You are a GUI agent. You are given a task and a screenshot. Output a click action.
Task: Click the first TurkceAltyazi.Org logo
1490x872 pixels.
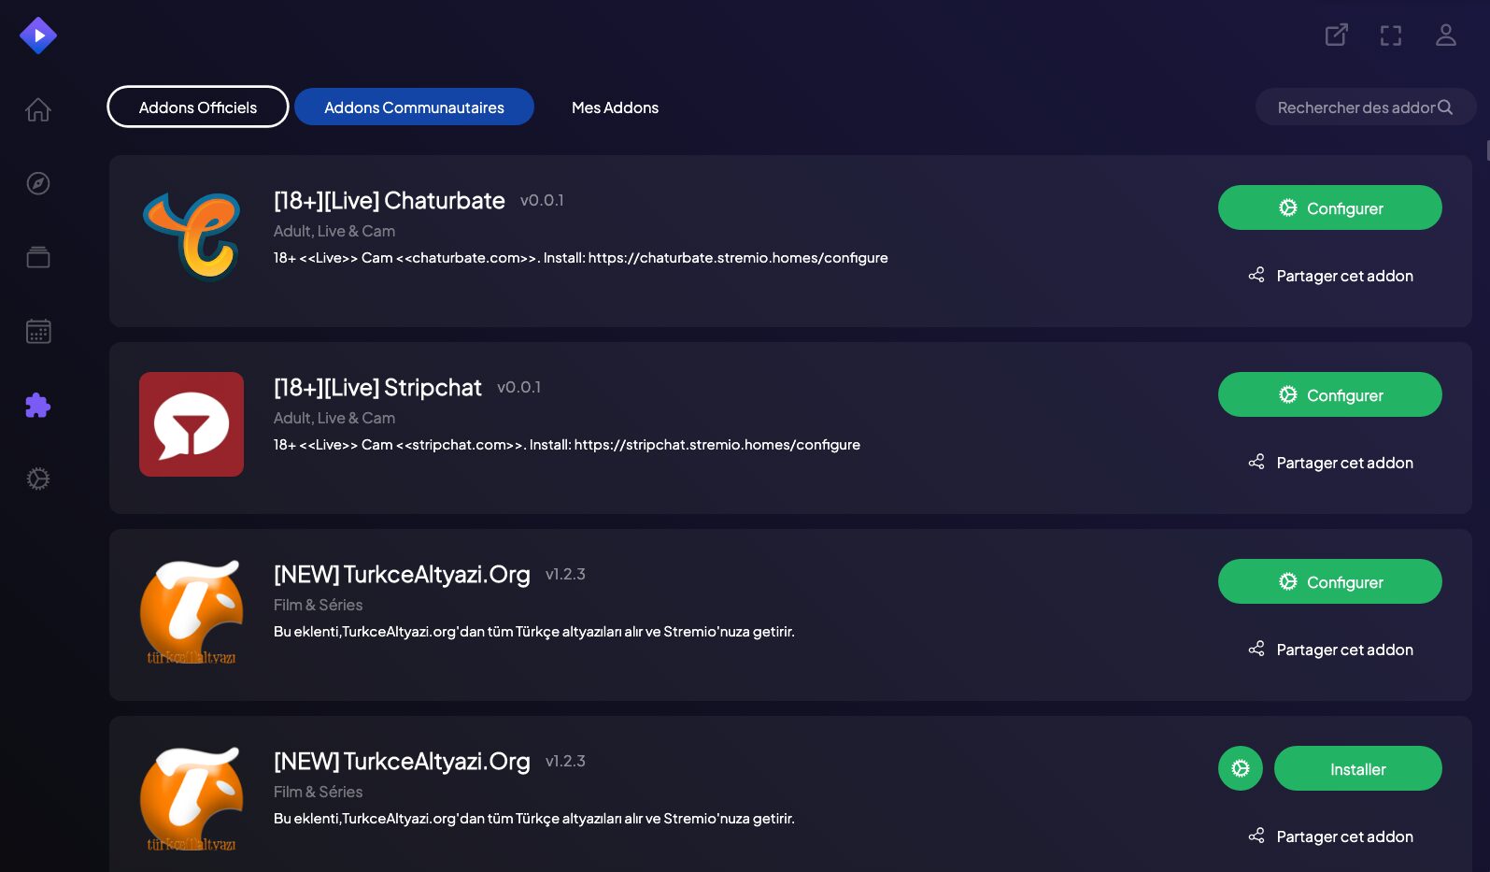tap(192, 611)
